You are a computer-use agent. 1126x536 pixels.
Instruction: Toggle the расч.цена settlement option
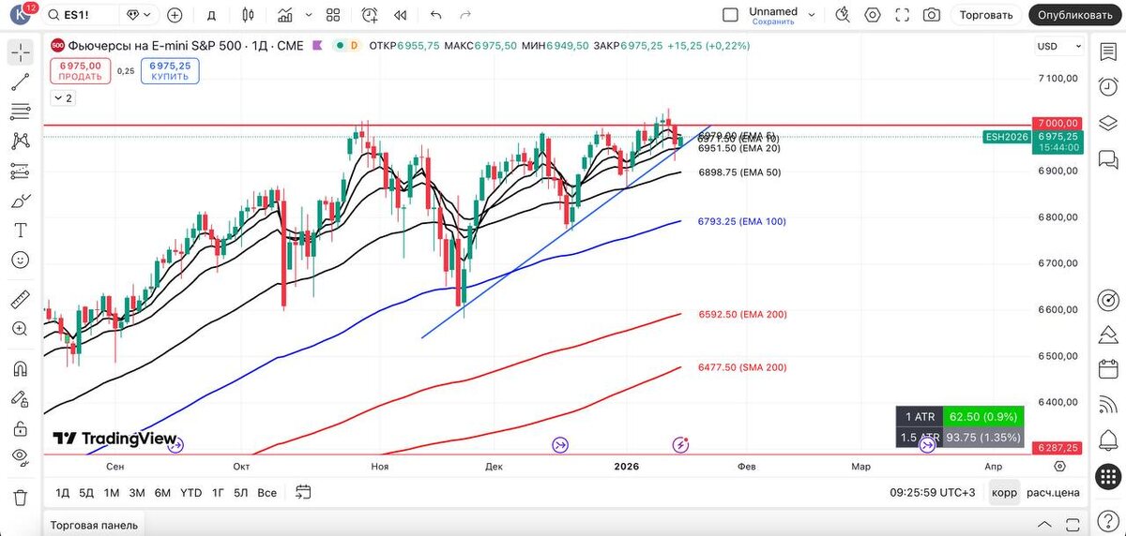(1052, 493)
